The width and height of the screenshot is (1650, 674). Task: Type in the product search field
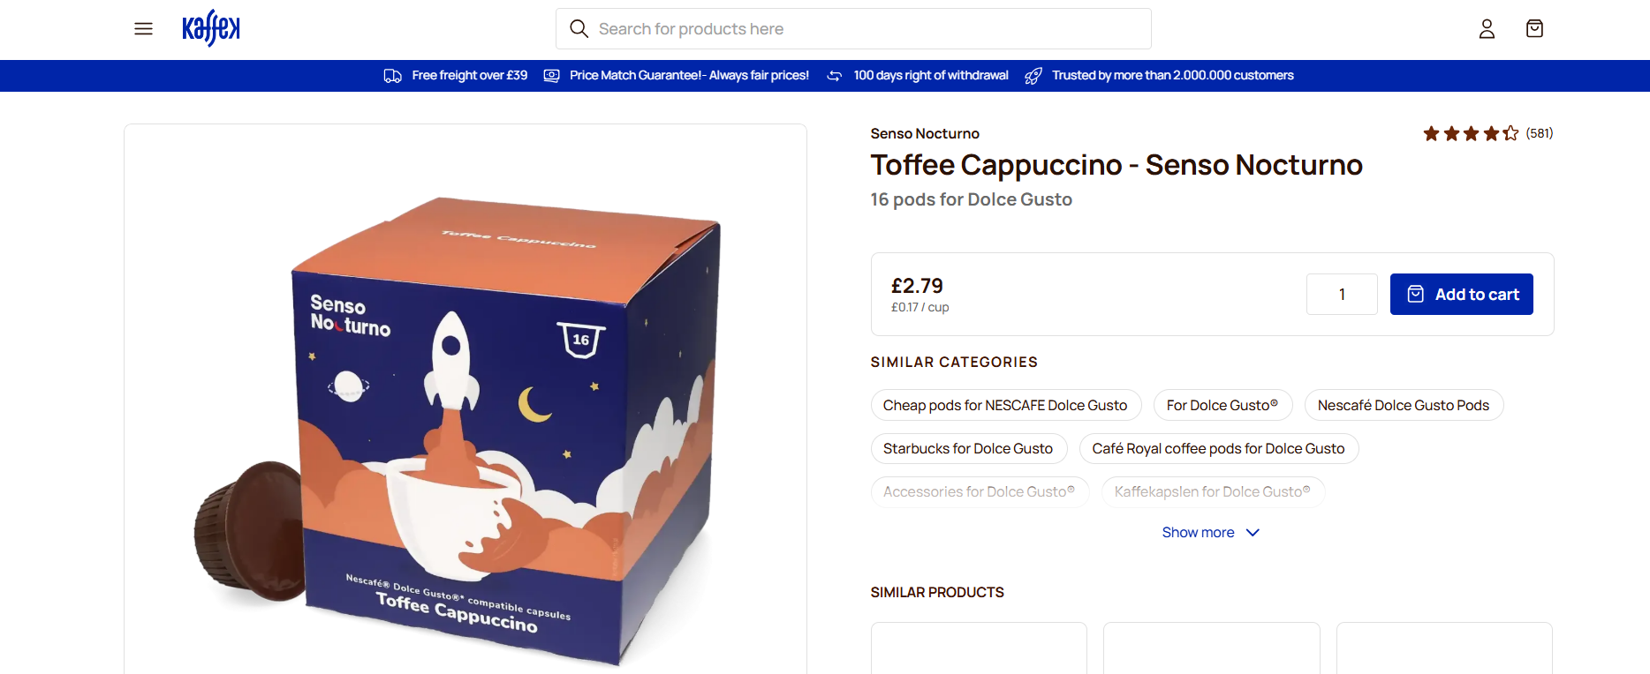point(866,29)
